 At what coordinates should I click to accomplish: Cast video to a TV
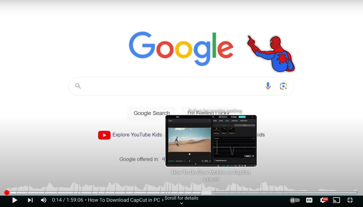(336, 200)
